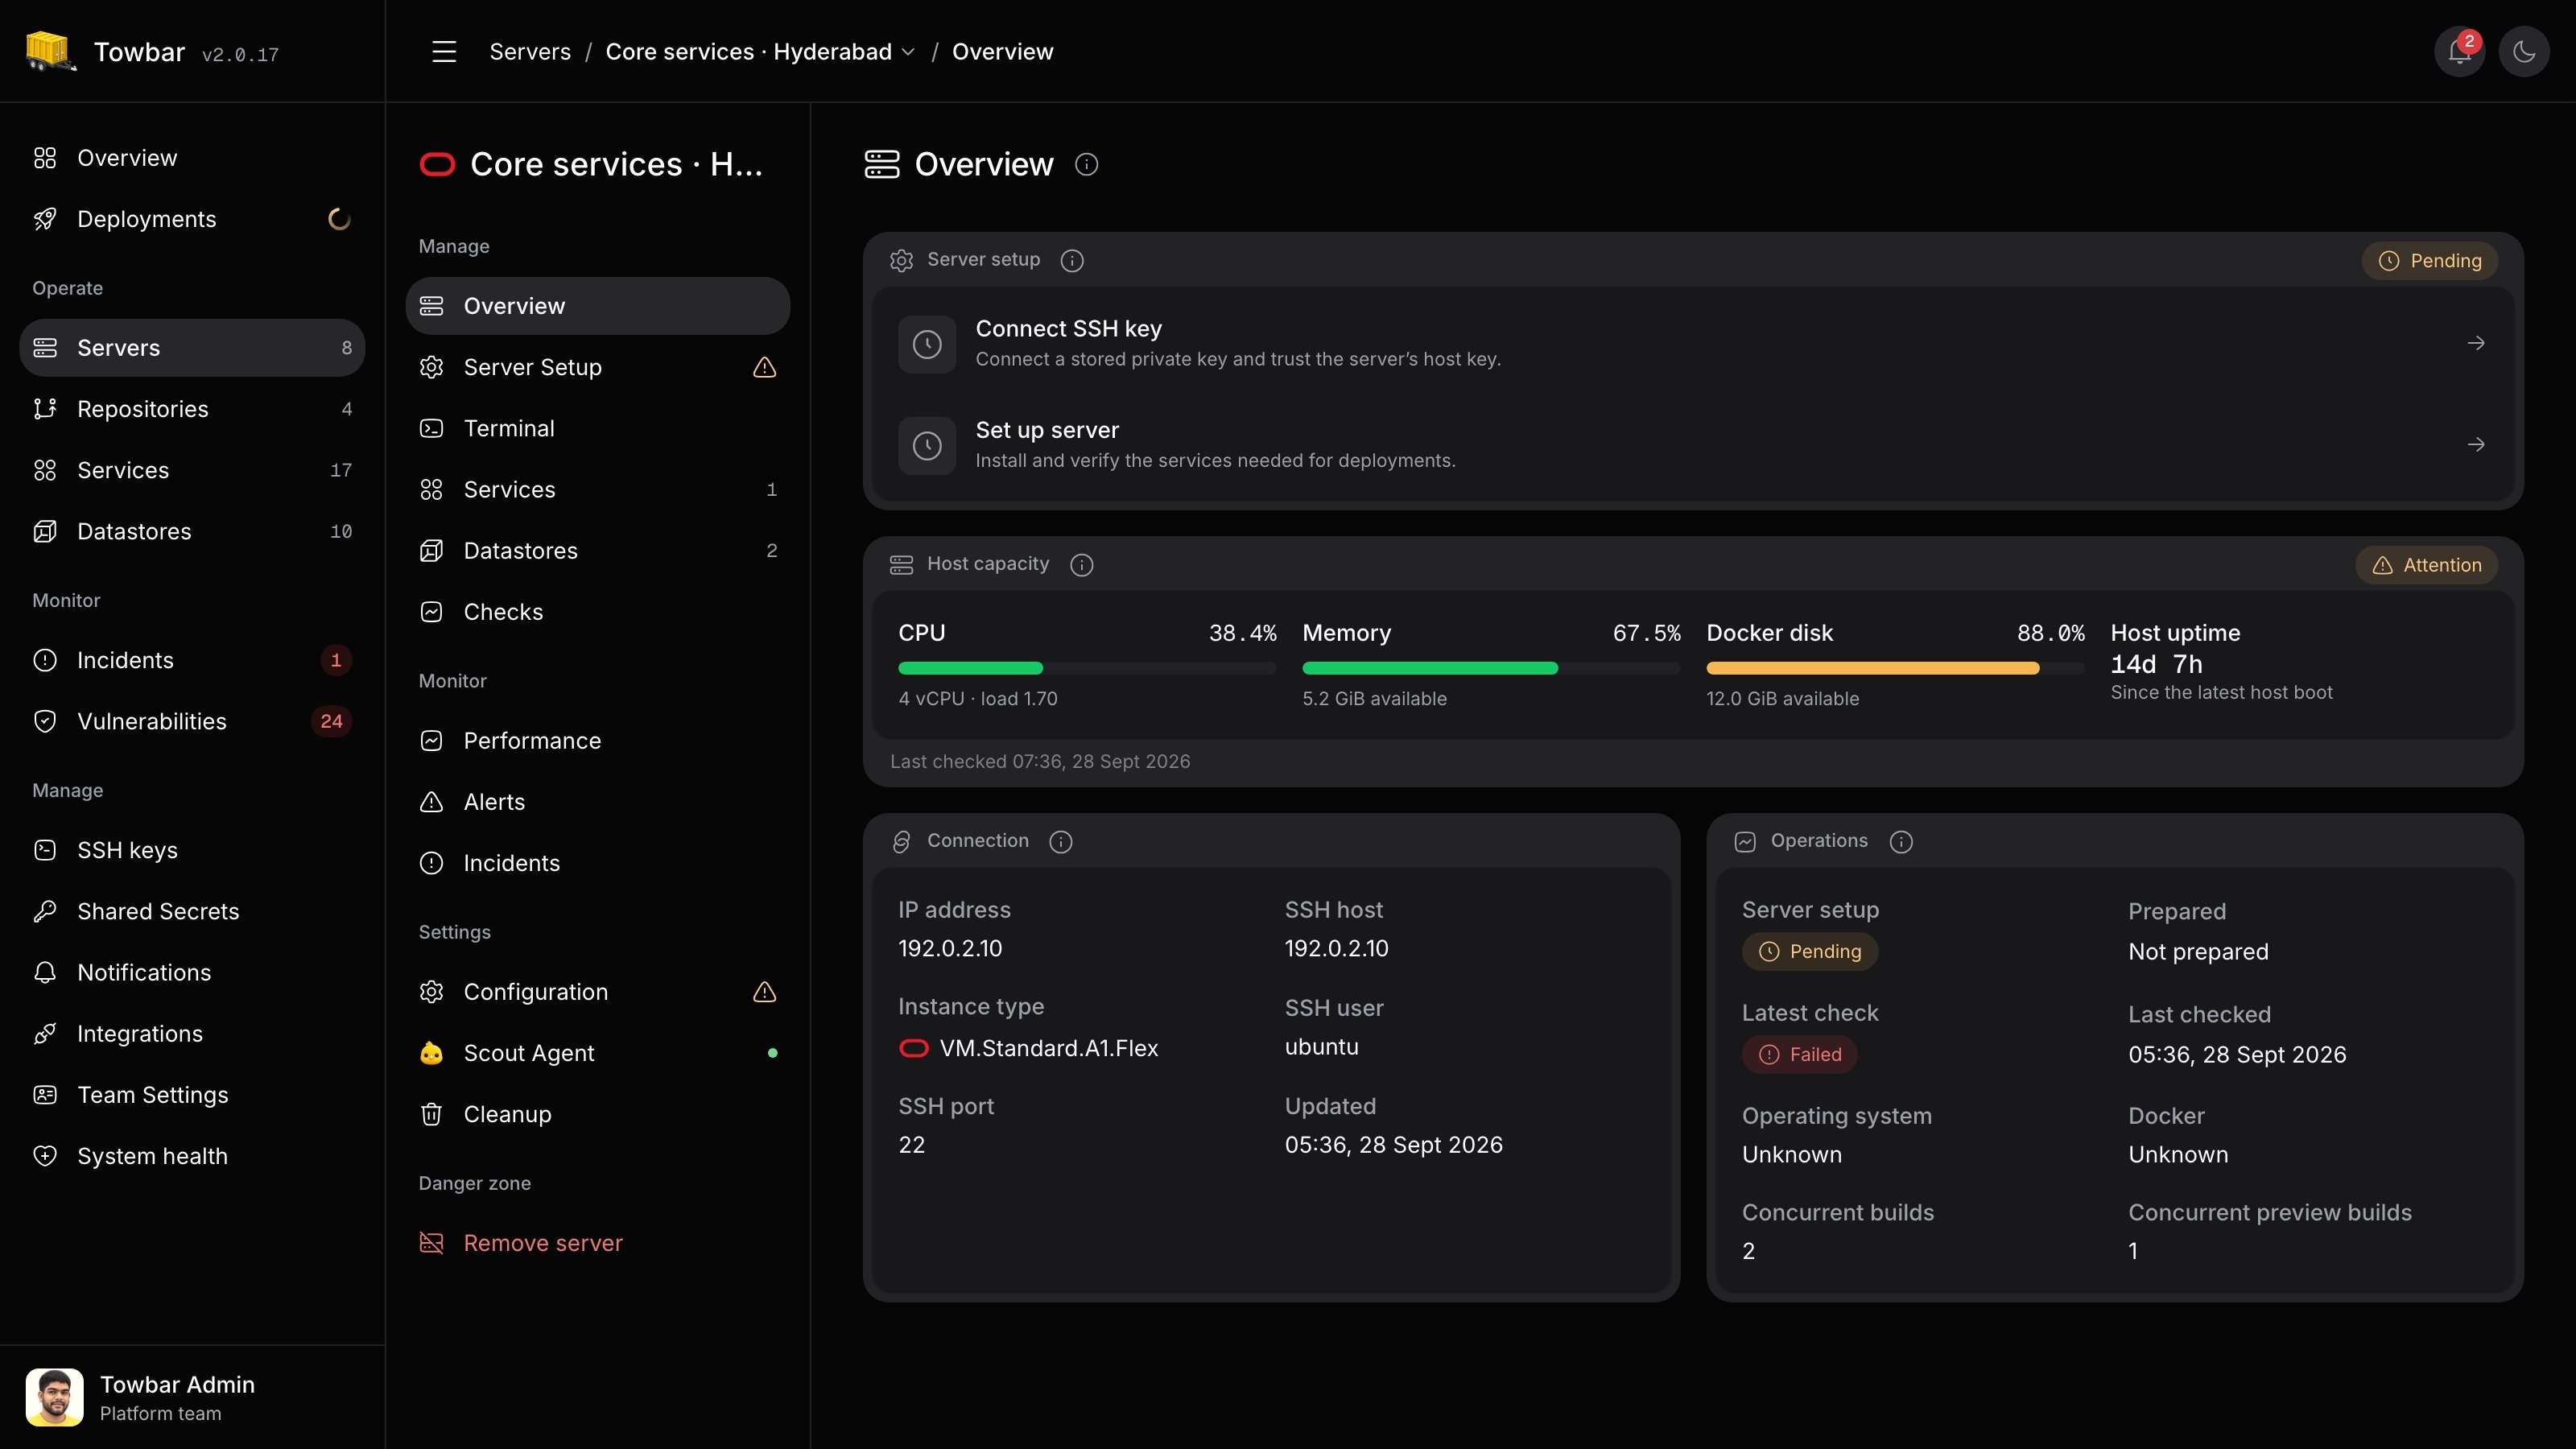Click the Last checked 07:36, 28 Sept 2026 text
The width and height of the screenshot is (2576, 1449).
(1040, 761)
